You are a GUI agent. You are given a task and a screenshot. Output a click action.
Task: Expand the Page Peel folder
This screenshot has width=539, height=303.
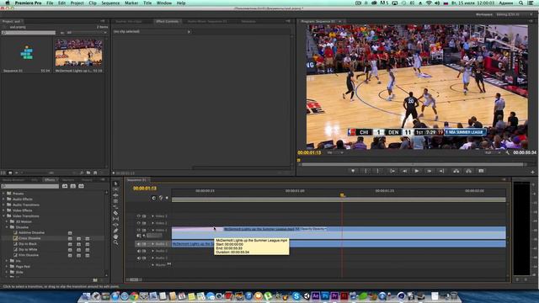(x=7, y=267)
